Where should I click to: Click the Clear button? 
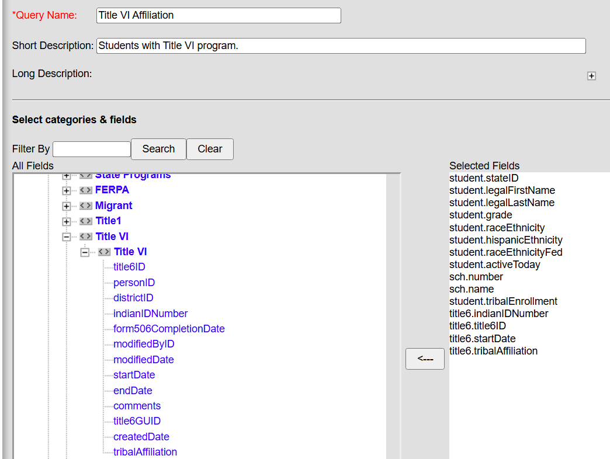point(210,149)
